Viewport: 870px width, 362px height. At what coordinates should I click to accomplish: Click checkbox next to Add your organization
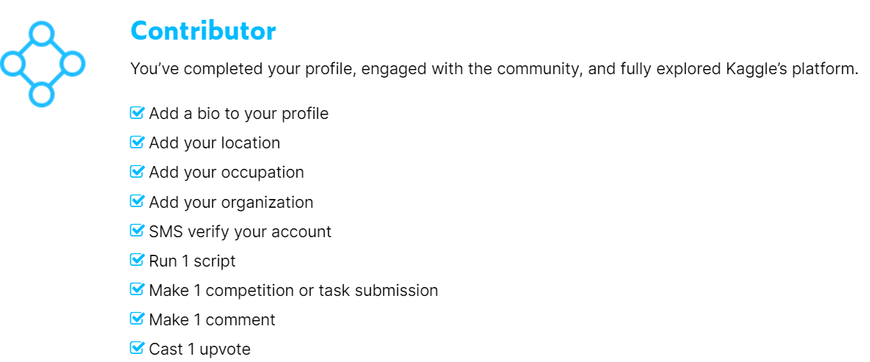(137, 201)
